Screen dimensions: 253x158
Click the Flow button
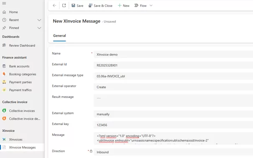[x=141, y=6]
